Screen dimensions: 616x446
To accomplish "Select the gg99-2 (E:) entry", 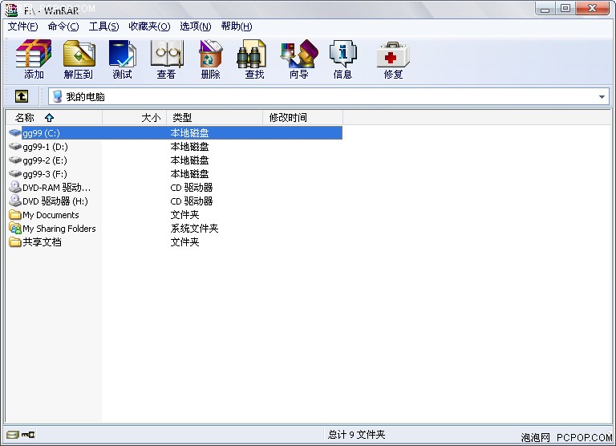I will [45, 160].
